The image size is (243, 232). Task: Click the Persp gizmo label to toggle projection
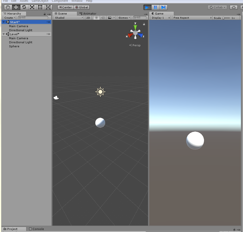(x=136, y=45)
